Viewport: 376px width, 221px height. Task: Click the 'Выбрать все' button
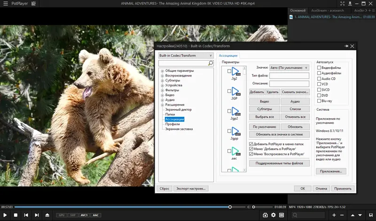(264, 117)
